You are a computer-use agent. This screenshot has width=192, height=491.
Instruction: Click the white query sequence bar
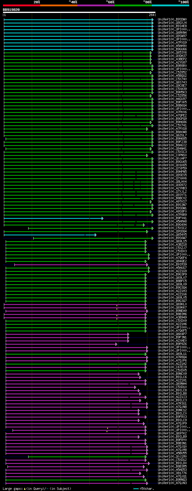[79, 12]
